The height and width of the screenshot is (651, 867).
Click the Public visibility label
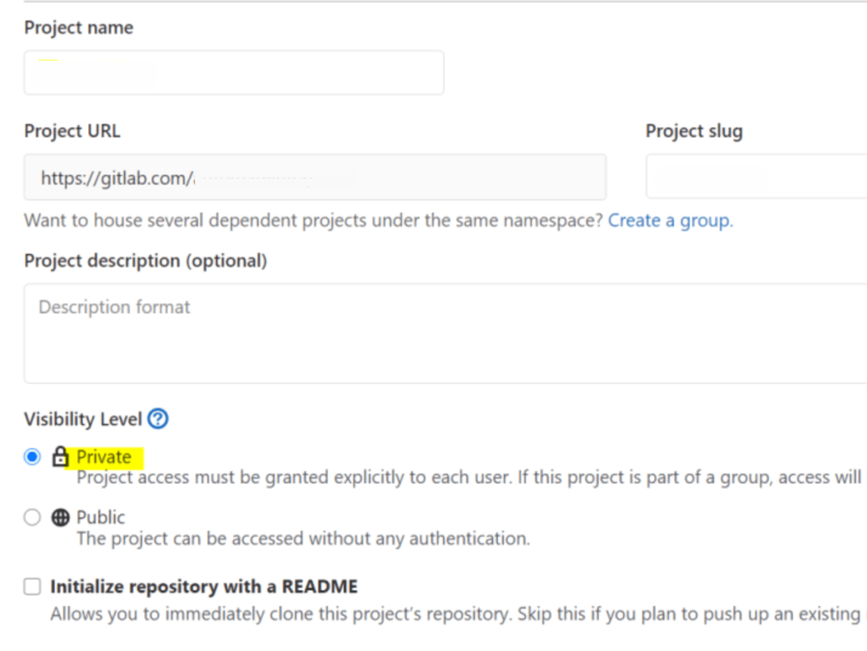(x=101, y=517)
